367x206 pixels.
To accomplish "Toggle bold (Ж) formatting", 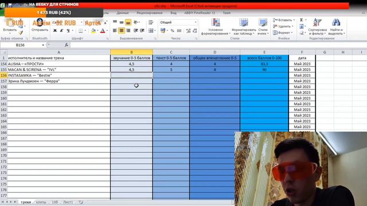I will tap(55, 30).
